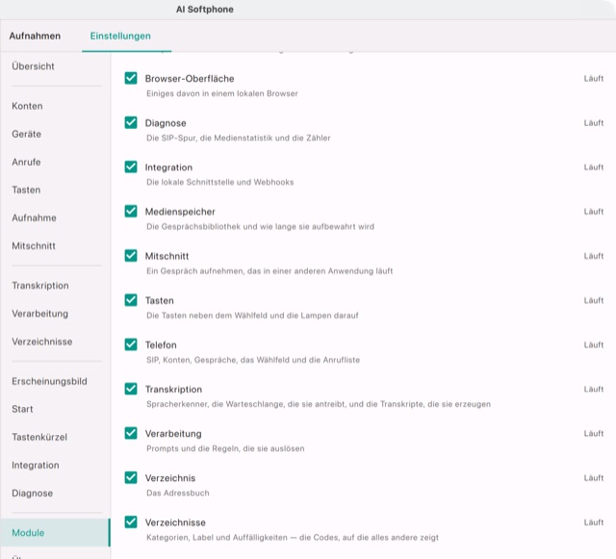Click the Medienspeicher module title
The width and height of the screenshot is (616, 559).
point(180,212)
